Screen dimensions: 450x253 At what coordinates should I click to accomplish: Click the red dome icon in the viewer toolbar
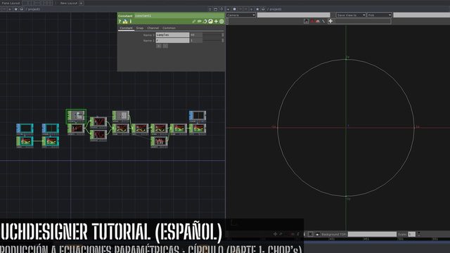pyautogui.click(x=318, y=21)
